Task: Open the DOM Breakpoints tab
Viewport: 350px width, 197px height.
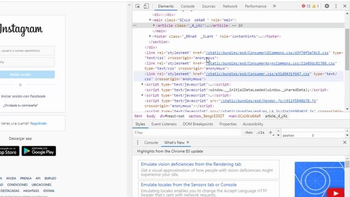Action: tap(198, 124)
